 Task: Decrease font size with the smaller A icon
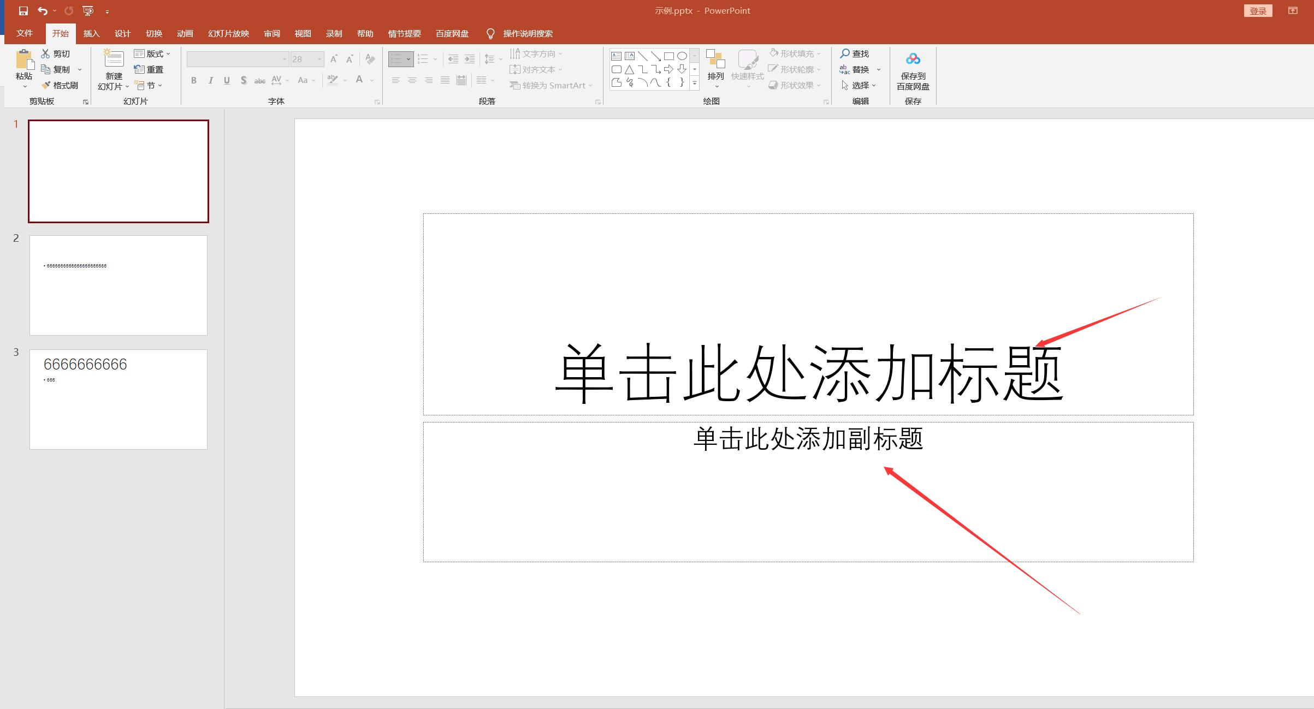pyautogui.click(x=350, y=59)
